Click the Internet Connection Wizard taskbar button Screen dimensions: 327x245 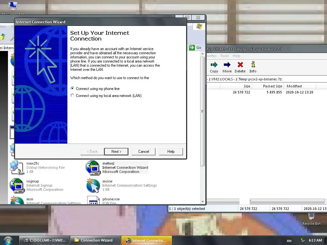(x=146, y=240)
